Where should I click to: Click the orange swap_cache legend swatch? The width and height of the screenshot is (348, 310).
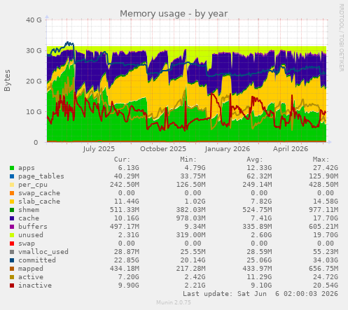pos(12,193)
